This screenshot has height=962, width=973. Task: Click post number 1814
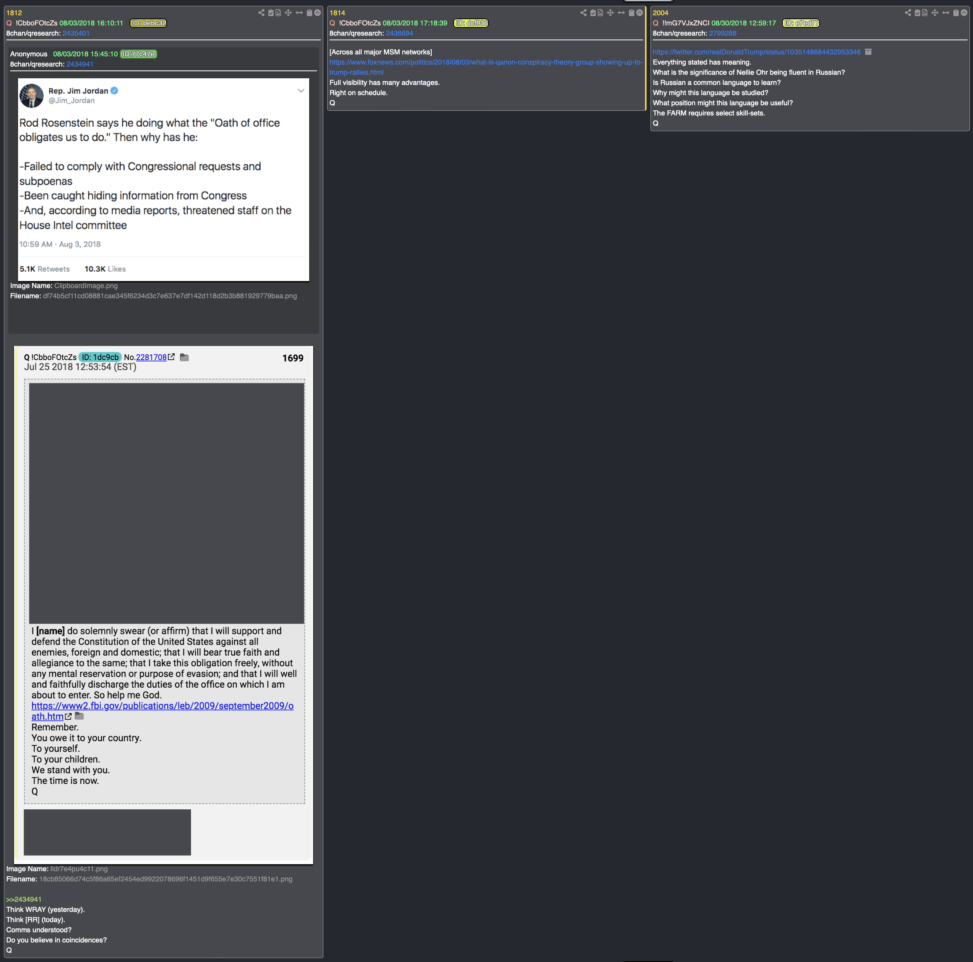(337, 13)
